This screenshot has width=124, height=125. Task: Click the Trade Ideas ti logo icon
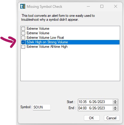click(x=23, y=6)
